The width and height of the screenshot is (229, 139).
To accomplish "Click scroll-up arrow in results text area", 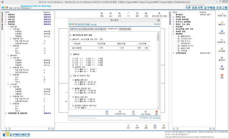I will coord(158,33).
